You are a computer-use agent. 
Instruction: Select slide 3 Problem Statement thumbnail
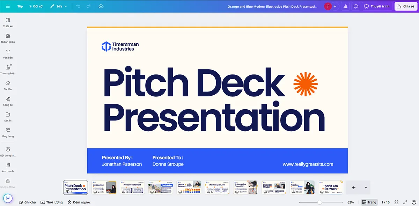click(132, 187)
